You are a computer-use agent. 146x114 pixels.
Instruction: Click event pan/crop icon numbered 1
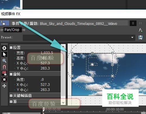click(4, 23)
